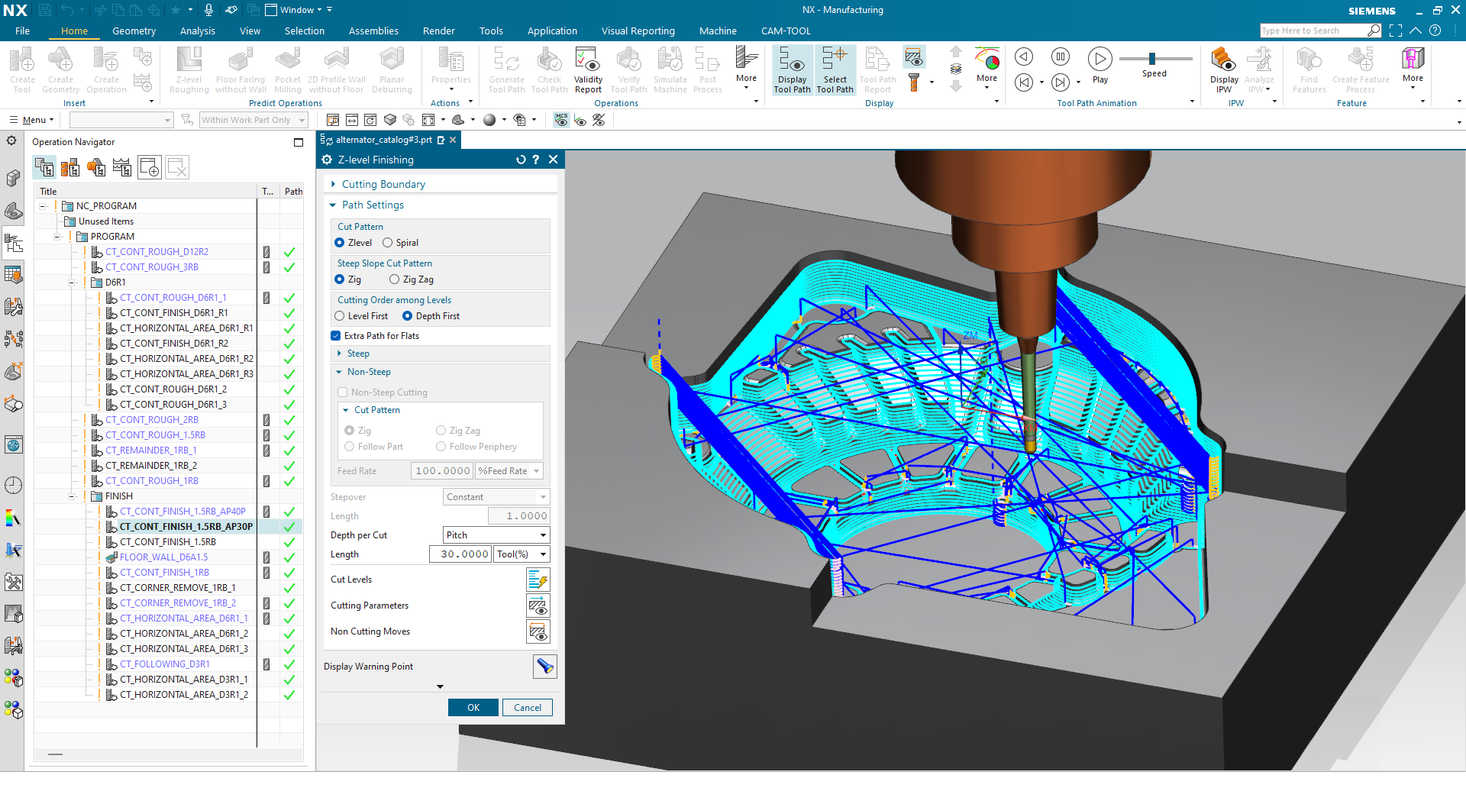Select the Spiral cut pattern radio
Viewport: 1466px width, 788px height.
(x=388, y=243)
